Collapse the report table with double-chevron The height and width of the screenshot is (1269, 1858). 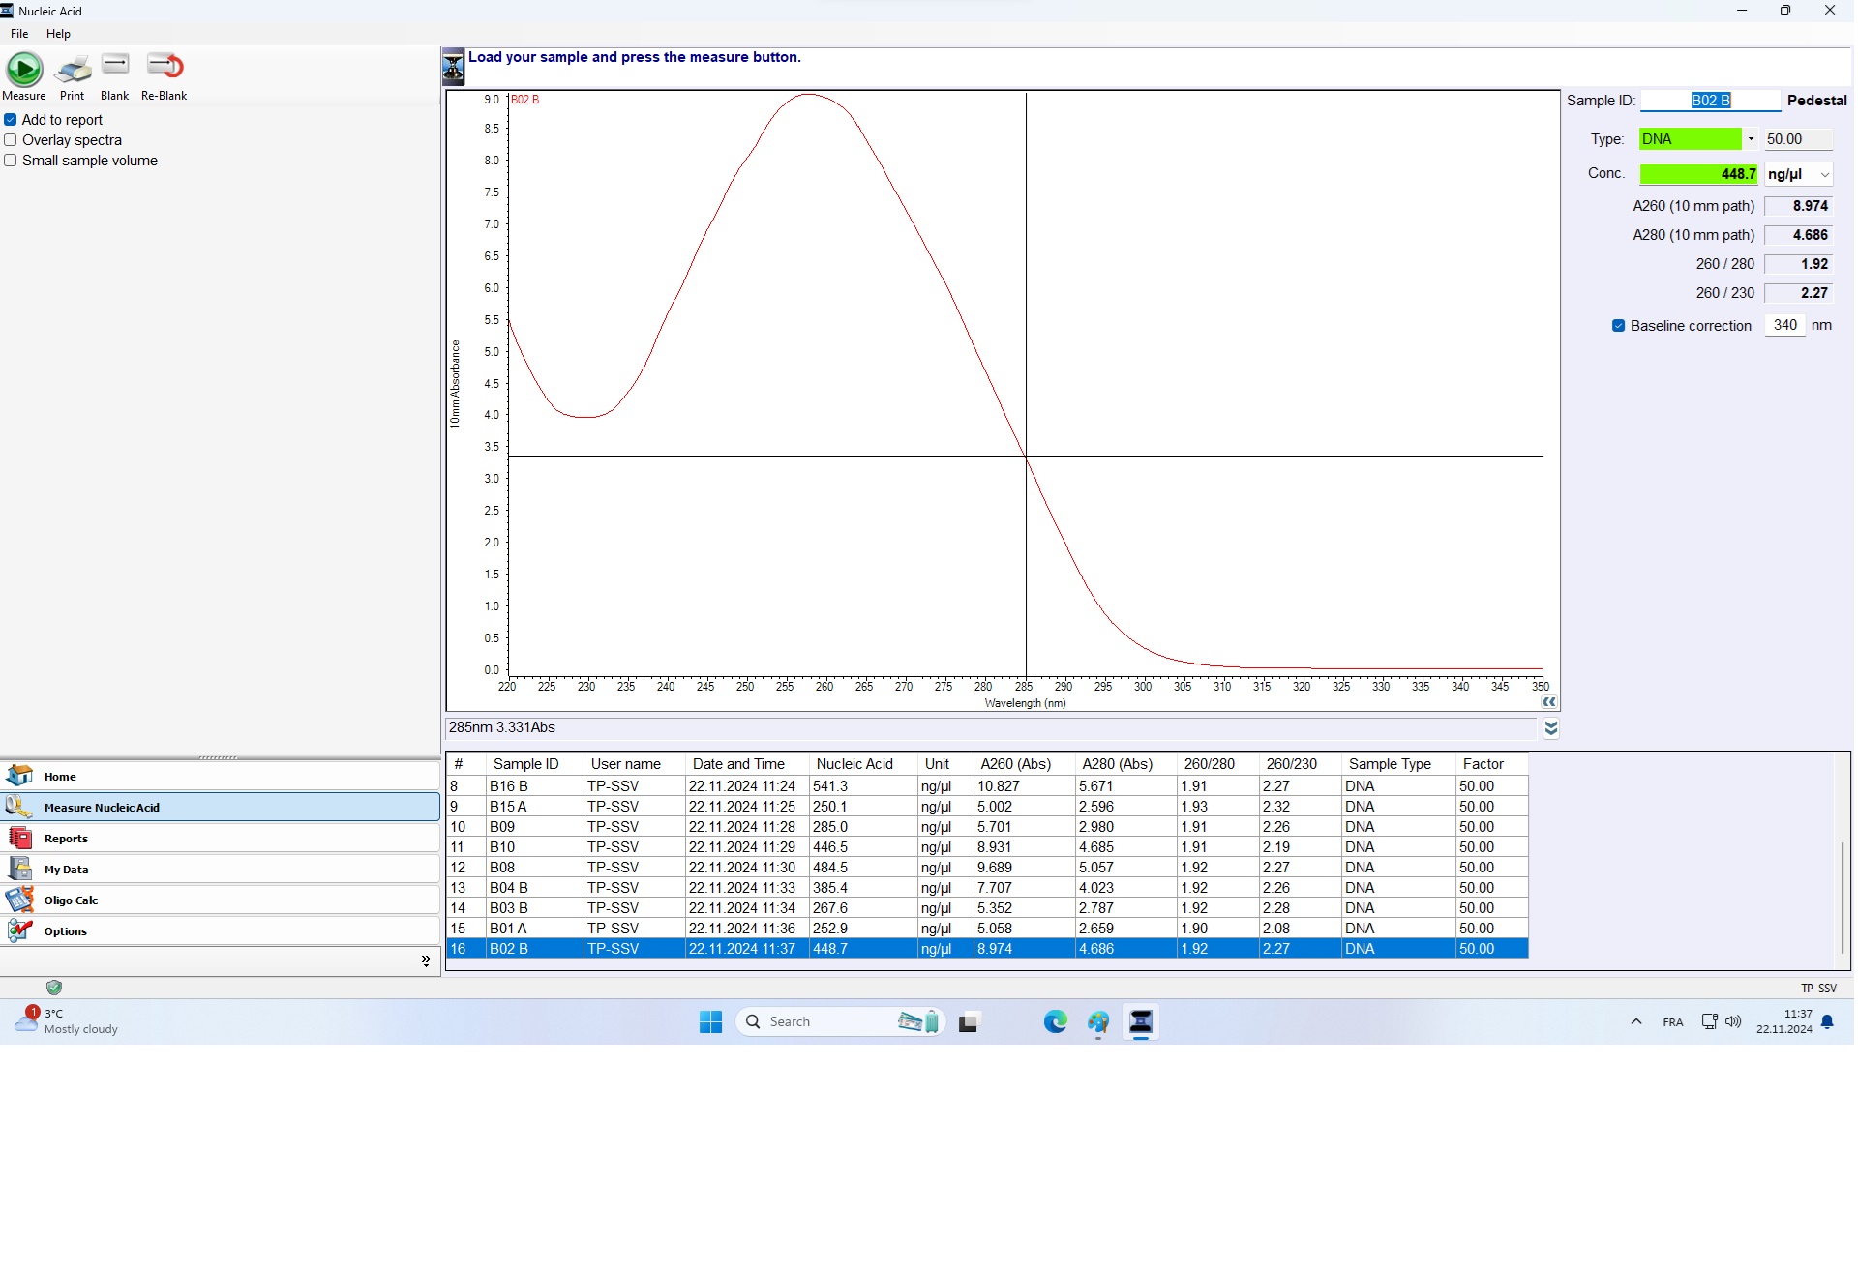coord(1551,729)
